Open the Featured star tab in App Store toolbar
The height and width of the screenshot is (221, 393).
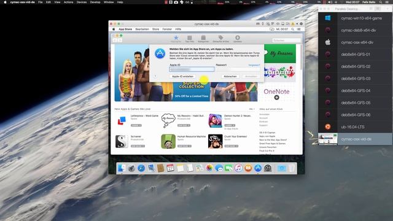point(176,39)
